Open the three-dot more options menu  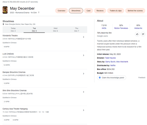click(39, 12)
